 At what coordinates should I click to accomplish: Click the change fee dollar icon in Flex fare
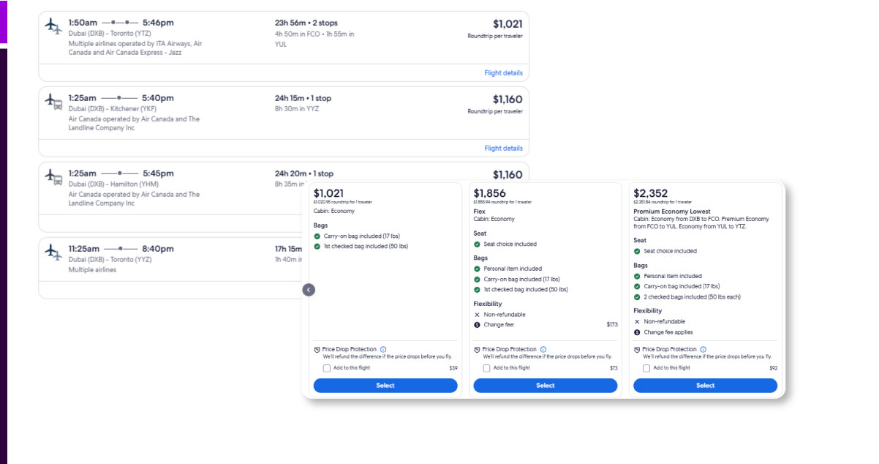click(x=477, y=324)
